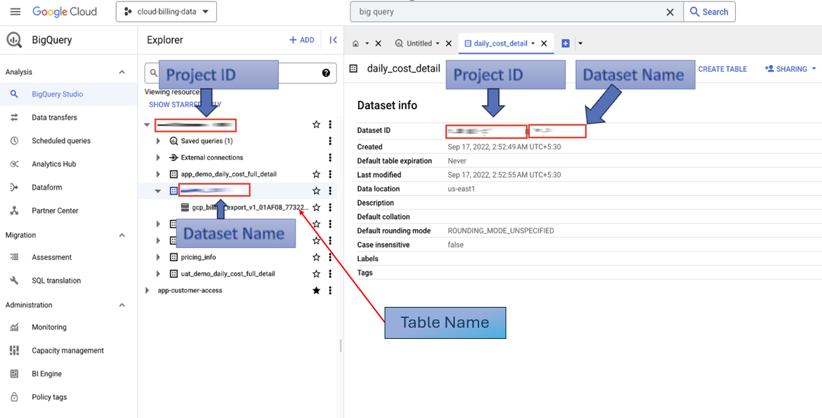This screenshot has height=418, width=822.
Task: Open the Untitled tab dropdown arrow
Action: 437,44
